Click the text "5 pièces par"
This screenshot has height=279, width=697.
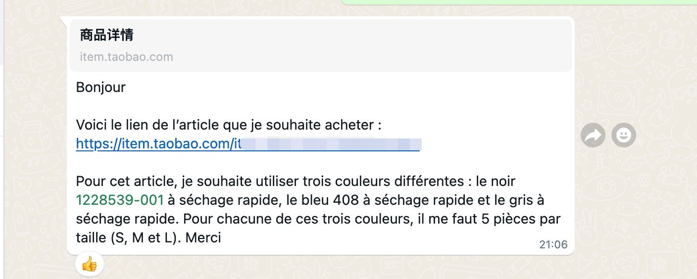[524, 219]
